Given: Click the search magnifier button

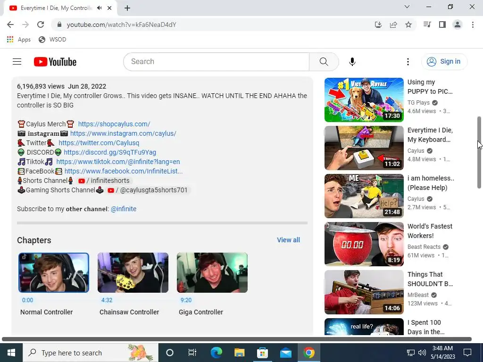Looking at the screenshot, I should pos(324,62).
